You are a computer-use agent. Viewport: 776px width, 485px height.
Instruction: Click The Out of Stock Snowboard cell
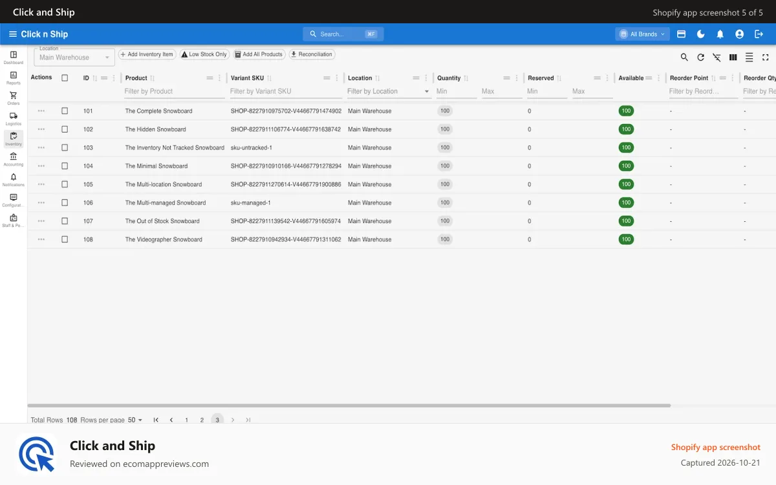point(162,221)
